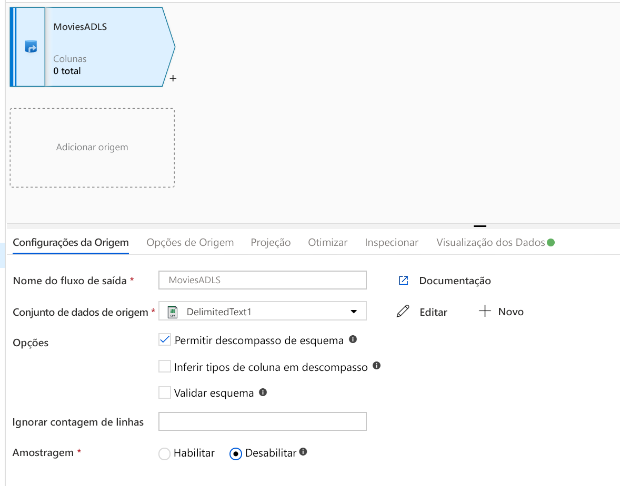
Task: Uncheck Permitir descompasso de esquema
Action: click(x=164, y=339)
